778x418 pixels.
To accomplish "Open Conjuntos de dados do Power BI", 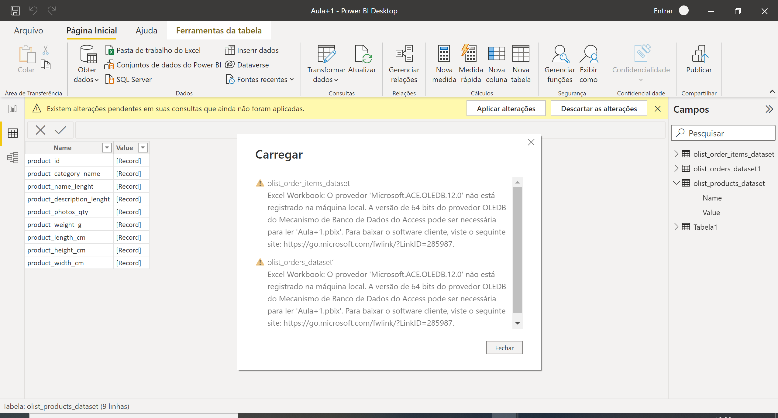I will click(163, 65).
